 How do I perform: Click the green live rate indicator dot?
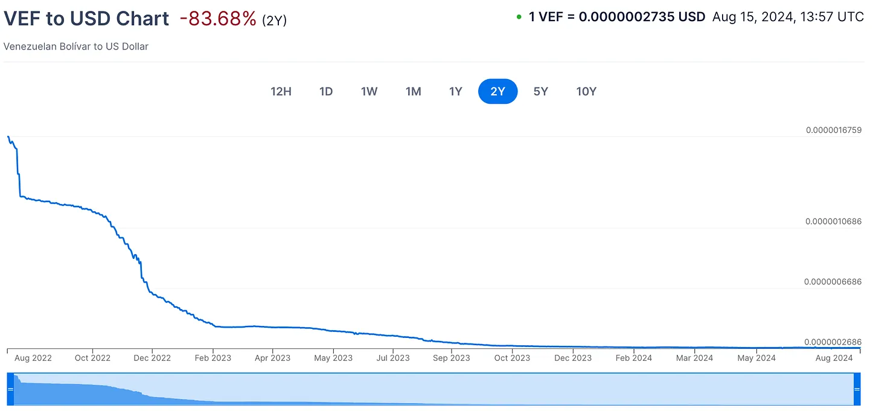(519, 17)
